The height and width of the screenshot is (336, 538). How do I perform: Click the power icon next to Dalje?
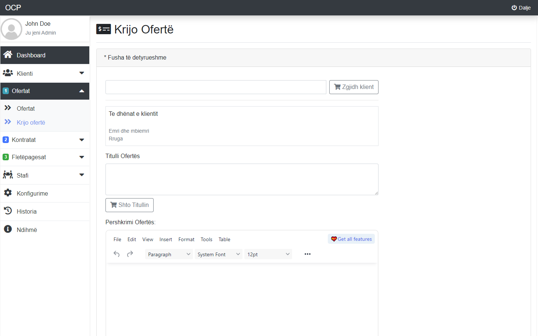click(514, 7)
